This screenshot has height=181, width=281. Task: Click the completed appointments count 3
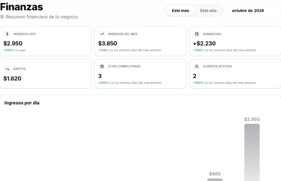[100, 76]
